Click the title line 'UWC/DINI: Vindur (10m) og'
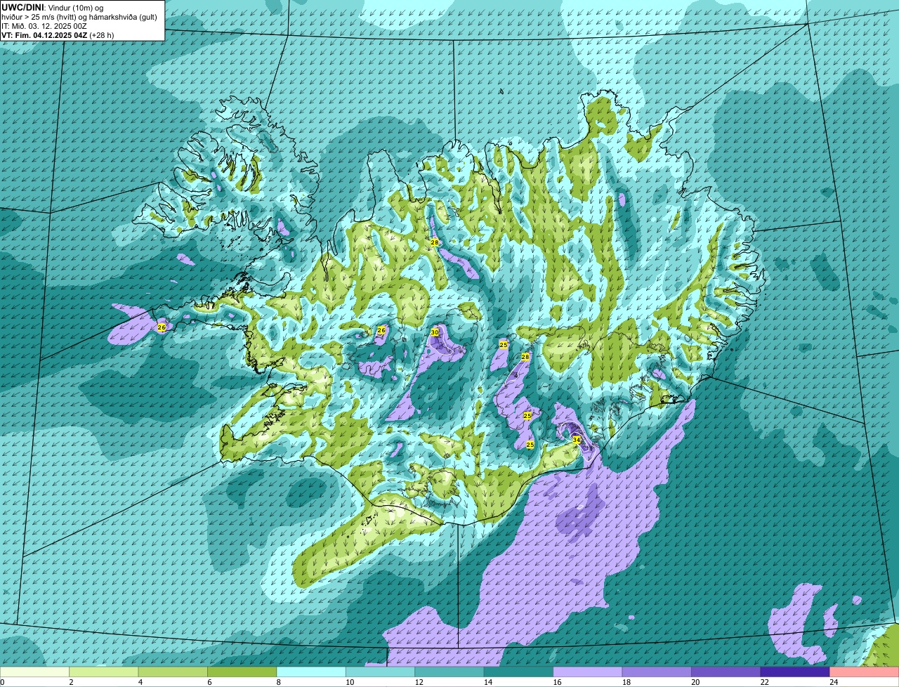899x687 pixels. click(x=52, y=7)
